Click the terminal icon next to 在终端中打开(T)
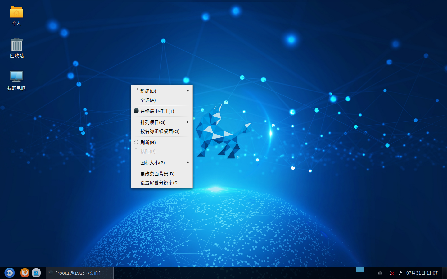This screenshot has height=279, width=447. pyautogui.click(x=136, y=111)
